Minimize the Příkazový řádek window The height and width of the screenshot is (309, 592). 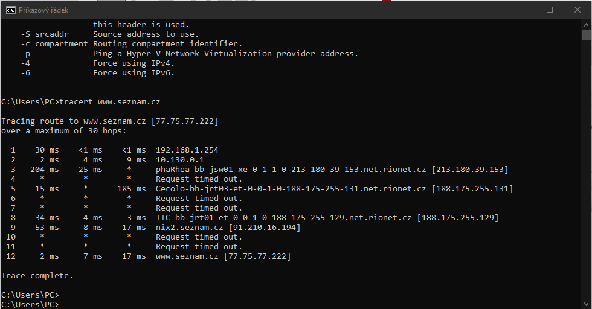522,10
